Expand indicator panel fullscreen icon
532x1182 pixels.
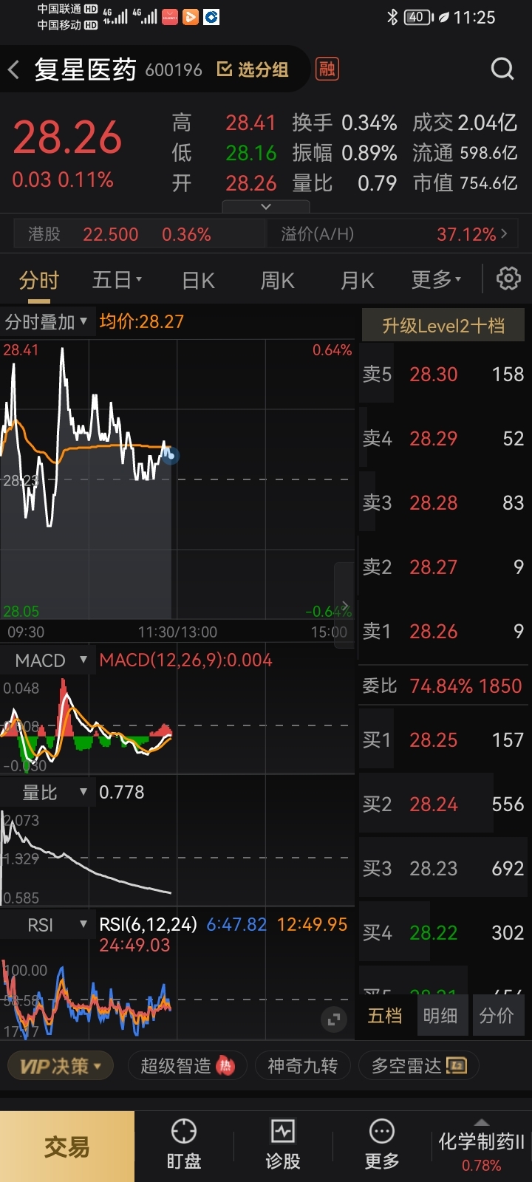tap(334, 1020)
